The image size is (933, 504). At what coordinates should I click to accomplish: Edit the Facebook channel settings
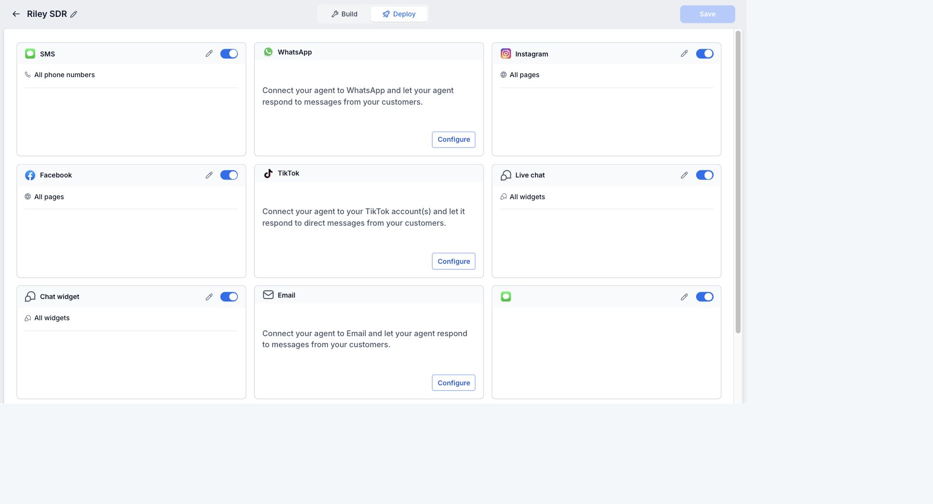(209, 175)
